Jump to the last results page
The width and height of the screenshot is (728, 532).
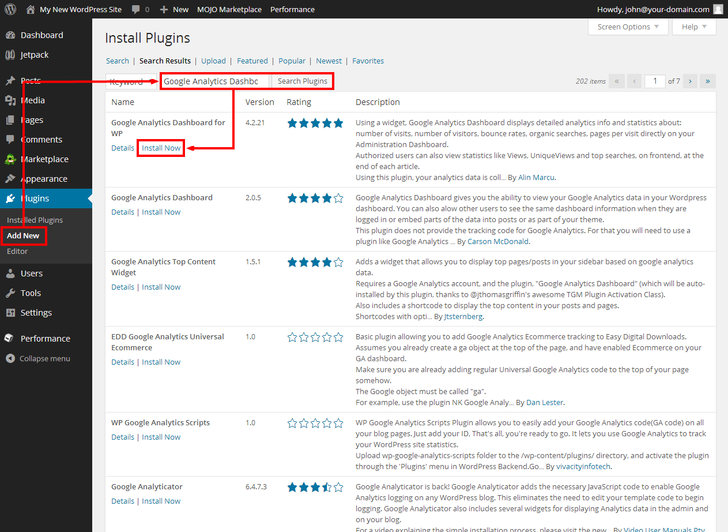708,81
